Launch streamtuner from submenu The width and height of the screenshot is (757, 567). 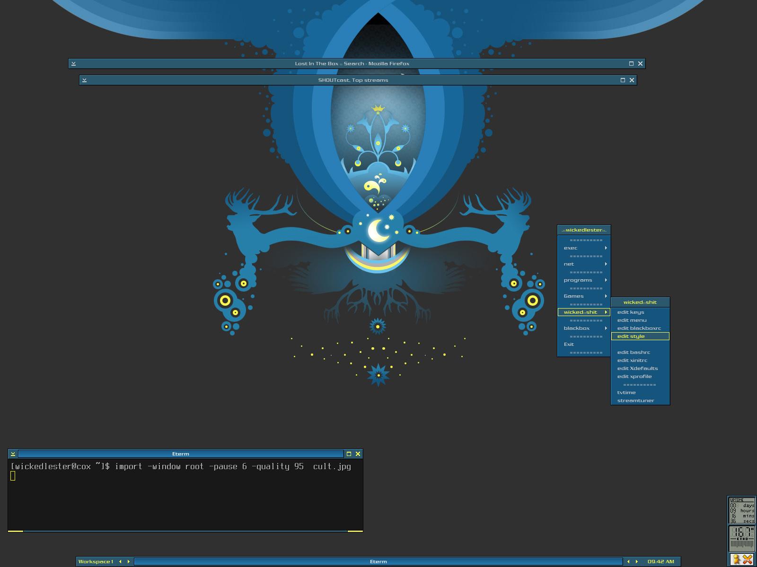(x=640, y=401)
